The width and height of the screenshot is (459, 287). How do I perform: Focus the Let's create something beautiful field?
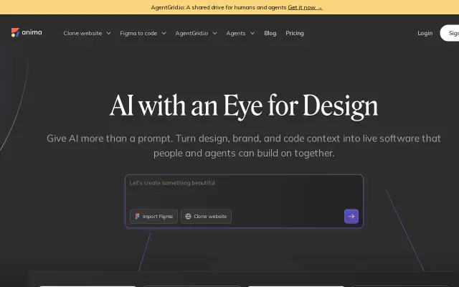click(244, 190)
